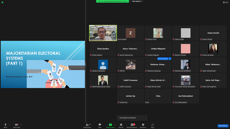Image resolution: width=230 pixels, height=129 pixels.
Task: Click nadia renata's gray avatar
Action: click(x=185, y=33)
